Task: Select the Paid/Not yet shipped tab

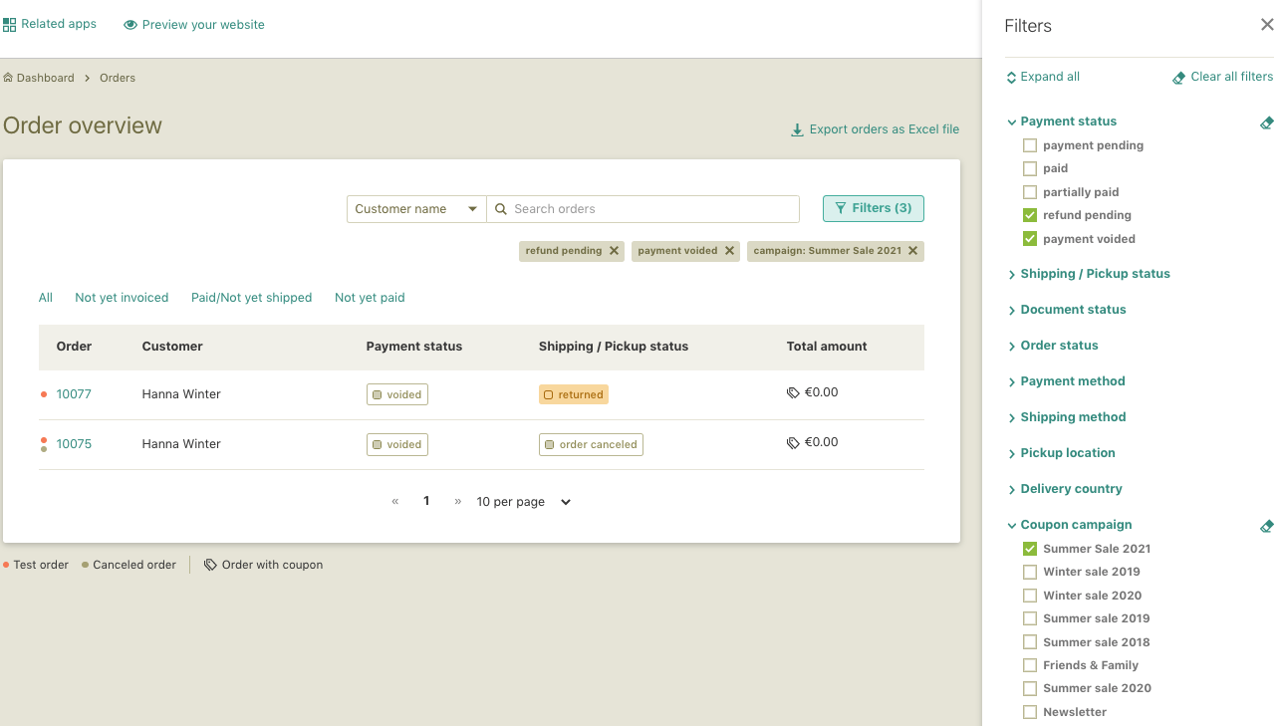Action: tap(251, 298)
